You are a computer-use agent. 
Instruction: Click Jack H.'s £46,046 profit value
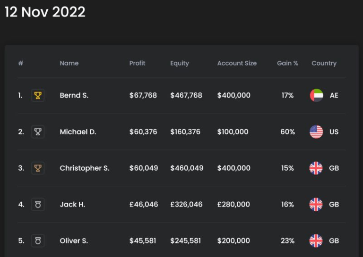click(x=144, y=204)
